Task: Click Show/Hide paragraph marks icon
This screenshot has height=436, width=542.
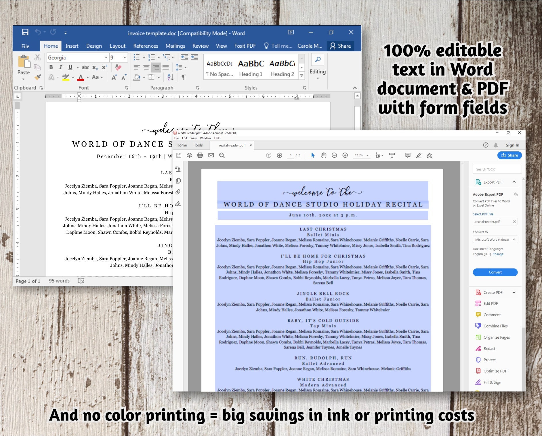Action: (x=184, y=77)
